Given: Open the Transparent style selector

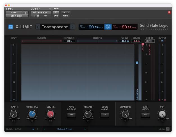Looking at the screenshot, I should (55, 27).
